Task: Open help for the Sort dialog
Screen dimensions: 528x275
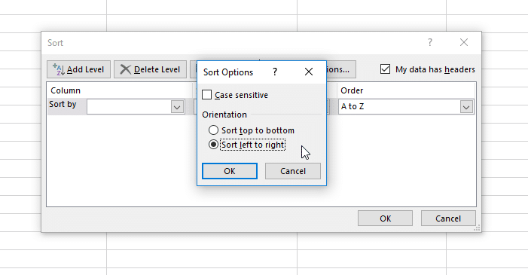Action: 429,42
